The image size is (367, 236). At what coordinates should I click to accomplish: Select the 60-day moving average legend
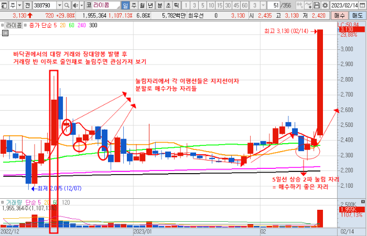point(71,25)
